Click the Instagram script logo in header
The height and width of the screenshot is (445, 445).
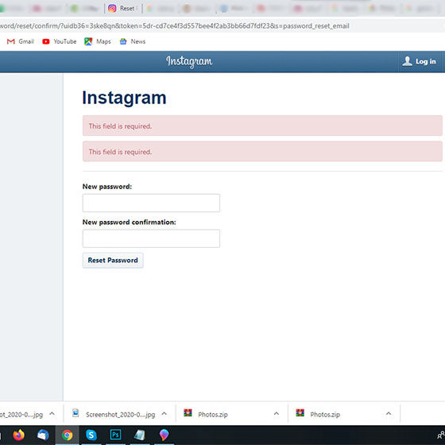point(189,62)
